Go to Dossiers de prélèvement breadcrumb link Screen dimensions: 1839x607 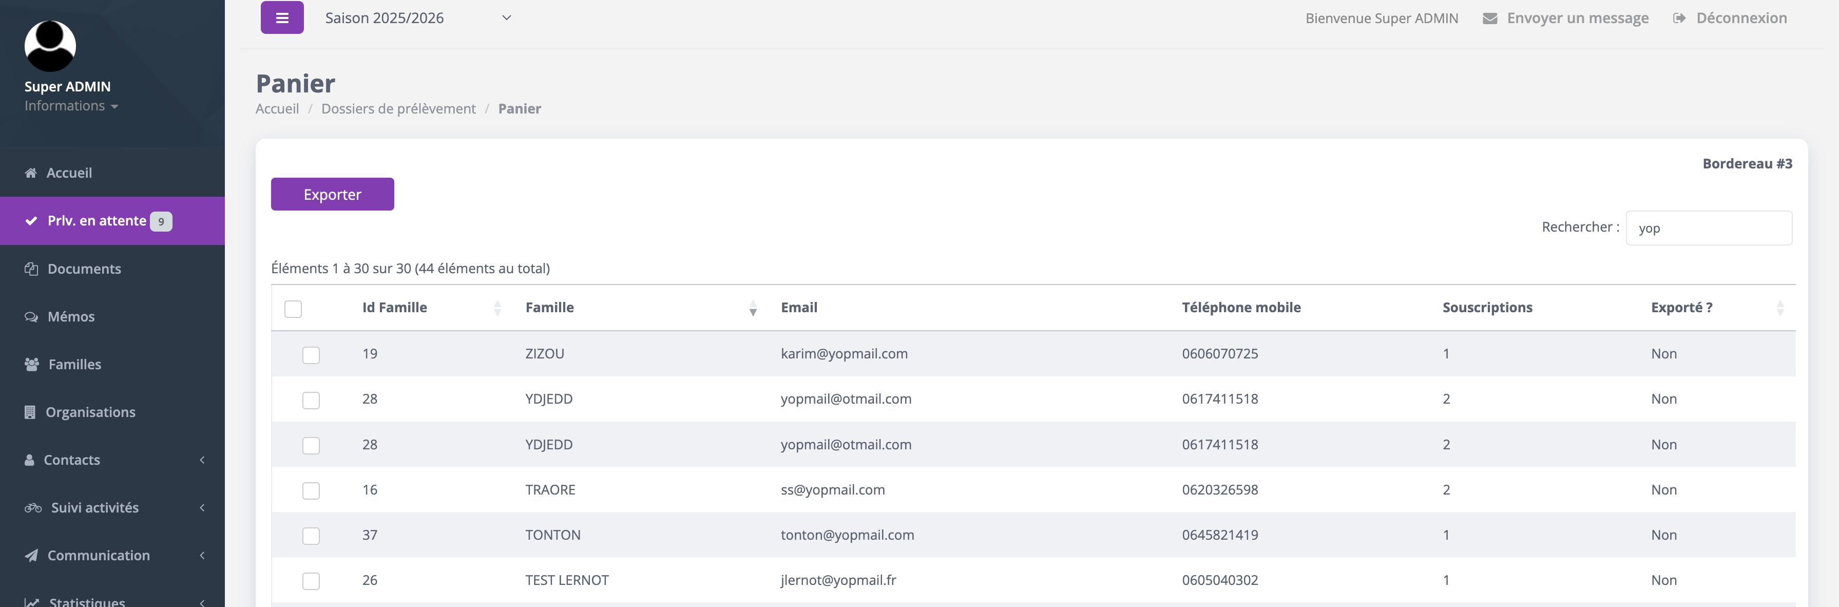tap(398, 108)
